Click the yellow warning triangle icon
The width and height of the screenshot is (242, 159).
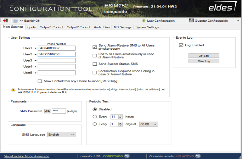click(x=13, y=90)
